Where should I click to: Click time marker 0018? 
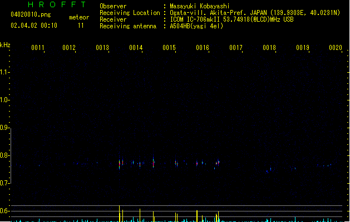tap(269, 48)
